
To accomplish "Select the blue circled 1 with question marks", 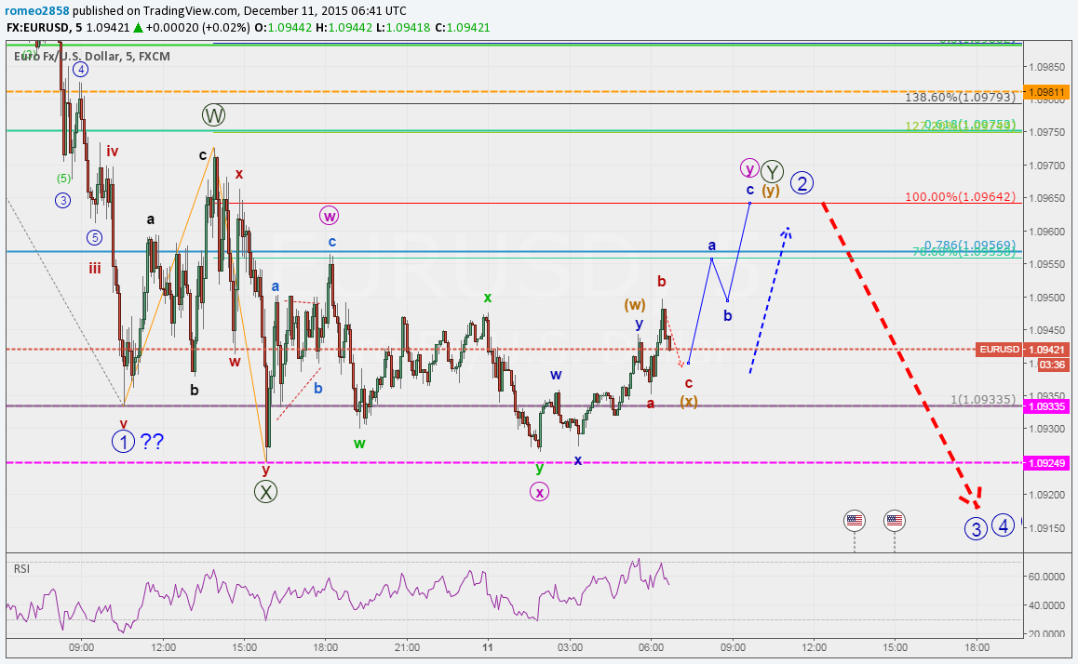I will pos(138,441).
